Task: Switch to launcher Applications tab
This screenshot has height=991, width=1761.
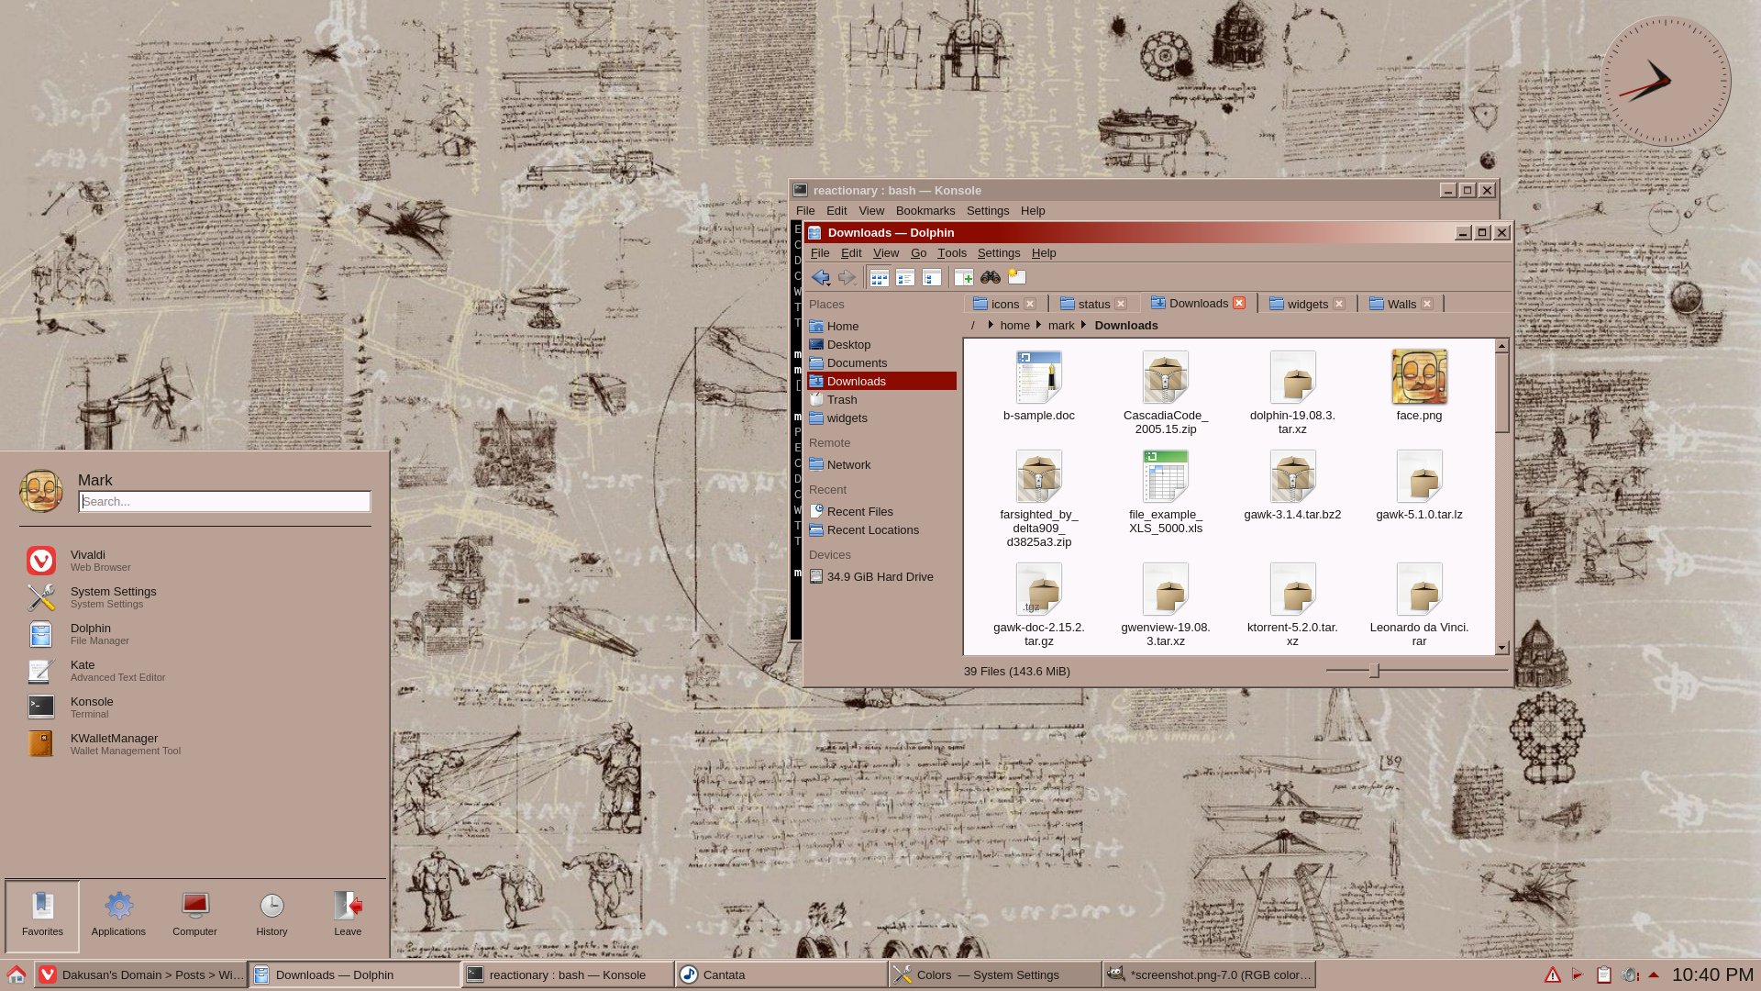Action: [118, 916]
